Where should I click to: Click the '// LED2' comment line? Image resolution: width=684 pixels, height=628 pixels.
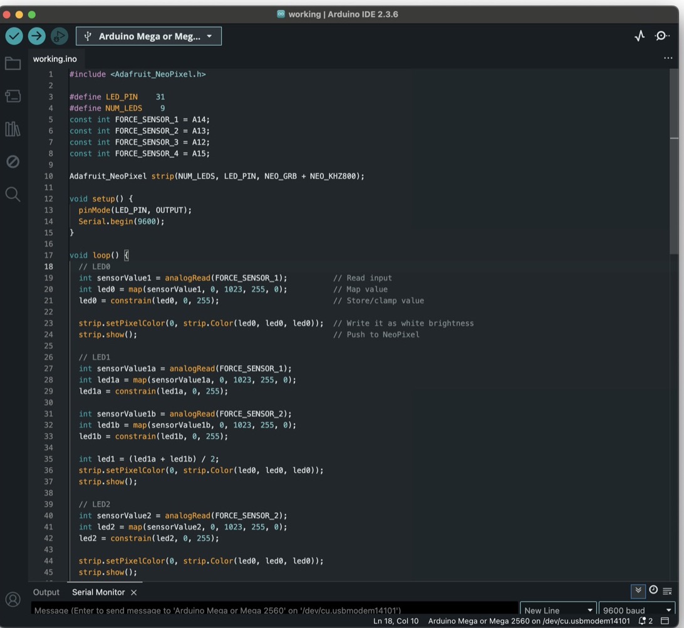(94, 504)
